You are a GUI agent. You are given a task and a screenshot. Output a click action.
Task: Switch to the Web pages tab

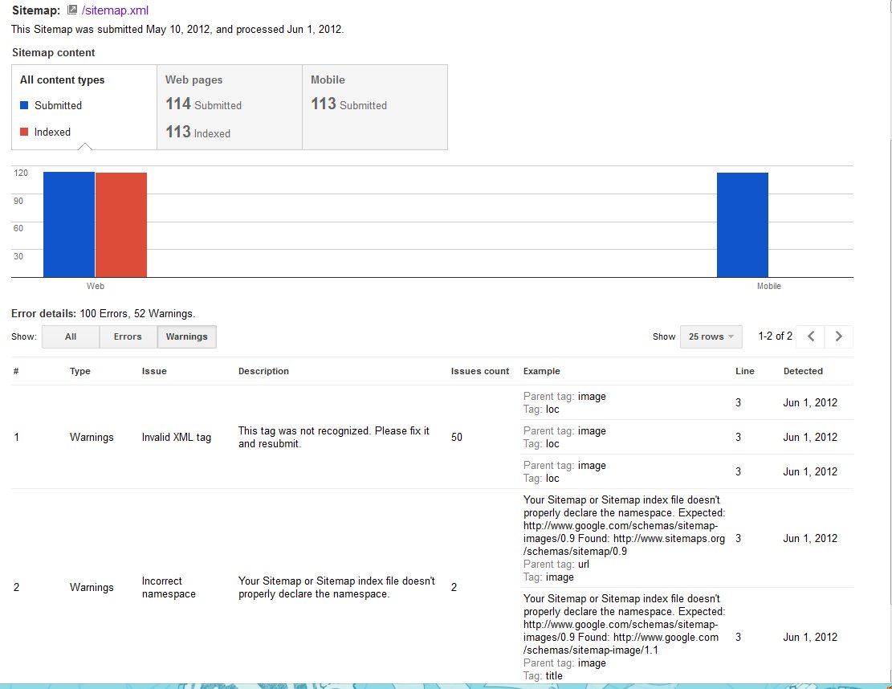coord(229,107)
